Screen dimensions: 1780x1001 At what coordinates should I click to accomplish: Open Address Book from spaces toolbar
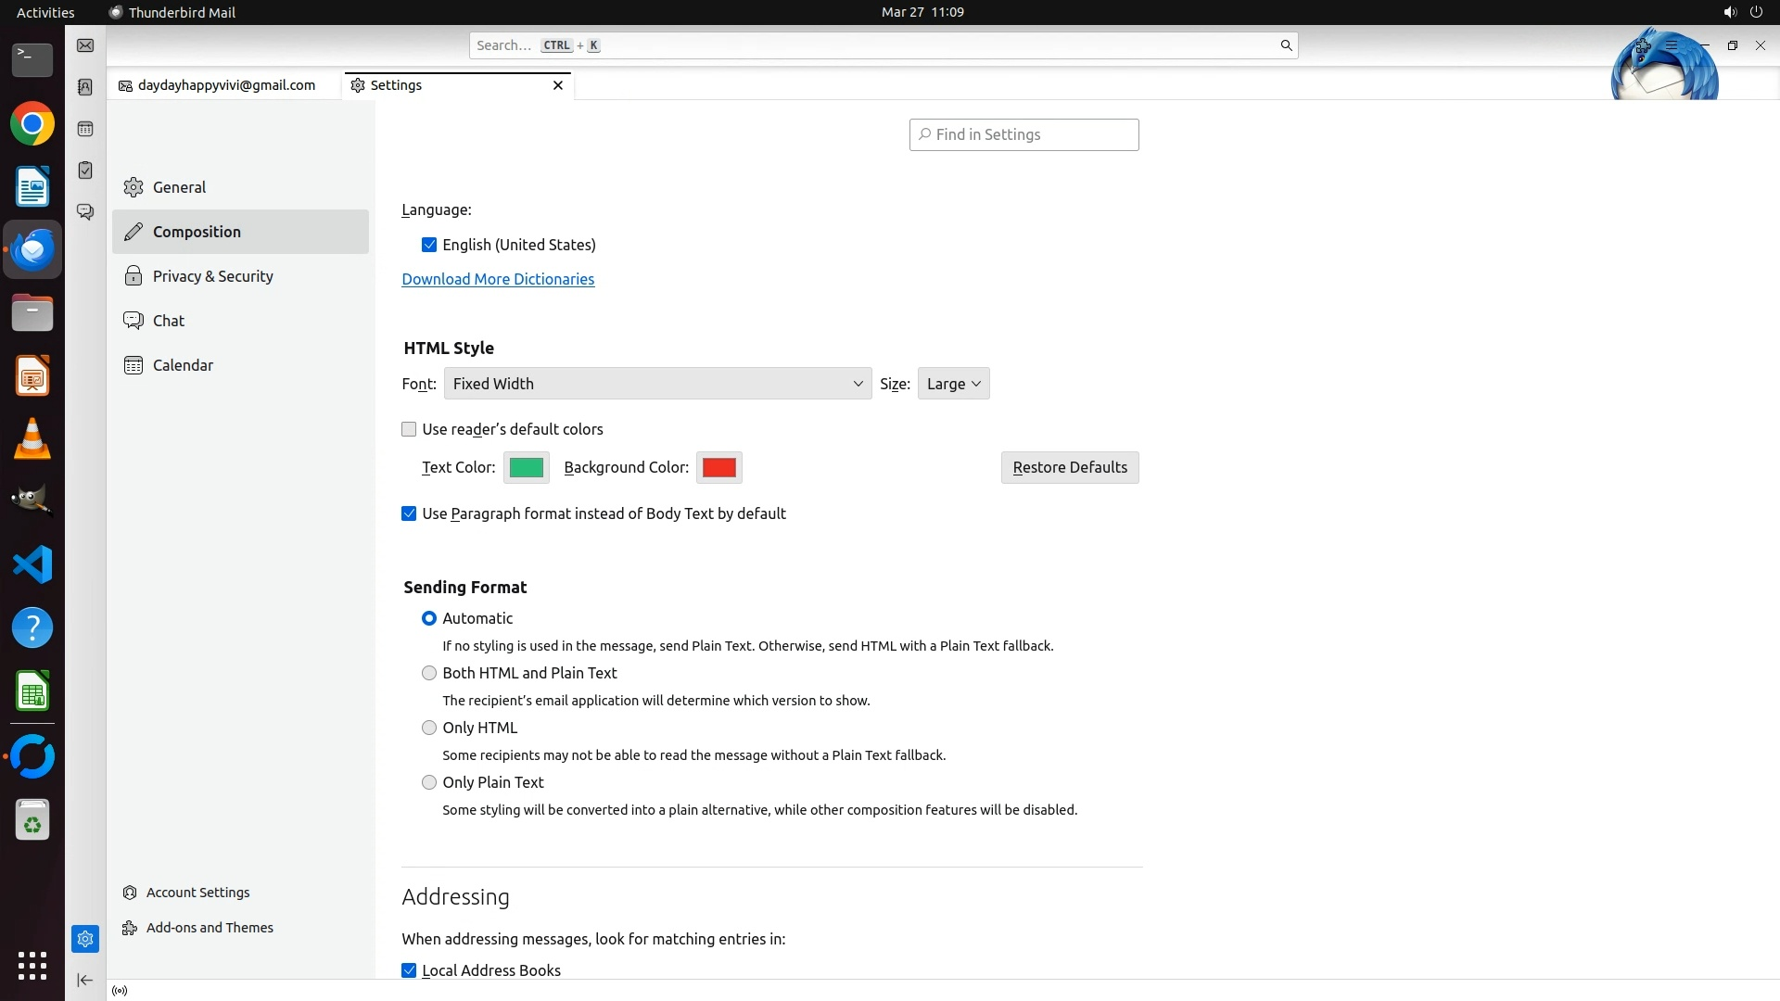[85, 87]
